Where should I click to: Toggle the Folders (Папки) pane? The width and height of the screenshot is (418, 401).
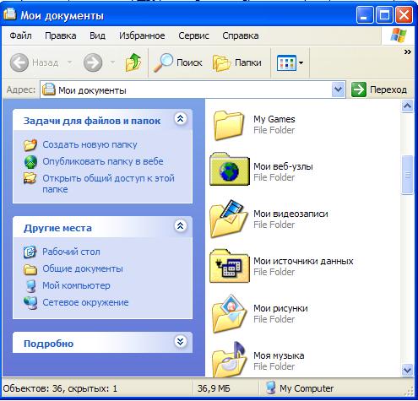point(237,62)
